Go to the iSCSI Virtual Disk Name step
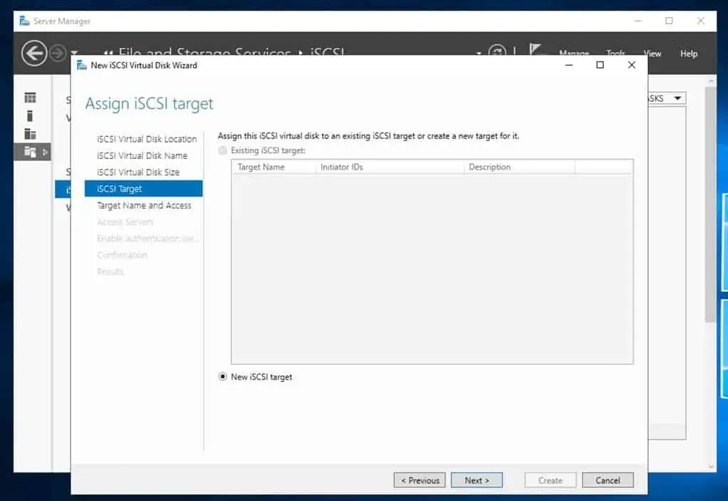Screen dimensions: 728x501 point(142,155)
